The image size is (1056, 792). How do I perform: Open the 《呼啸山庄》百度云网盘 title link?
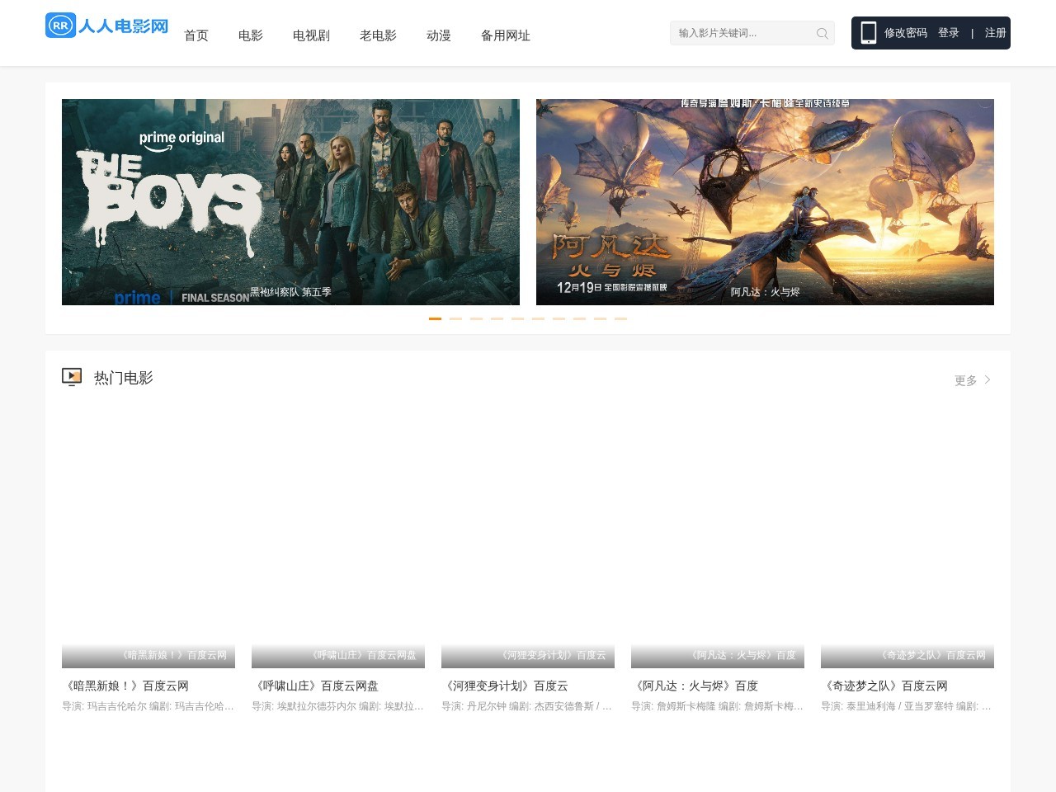click(x=317, y=686)
